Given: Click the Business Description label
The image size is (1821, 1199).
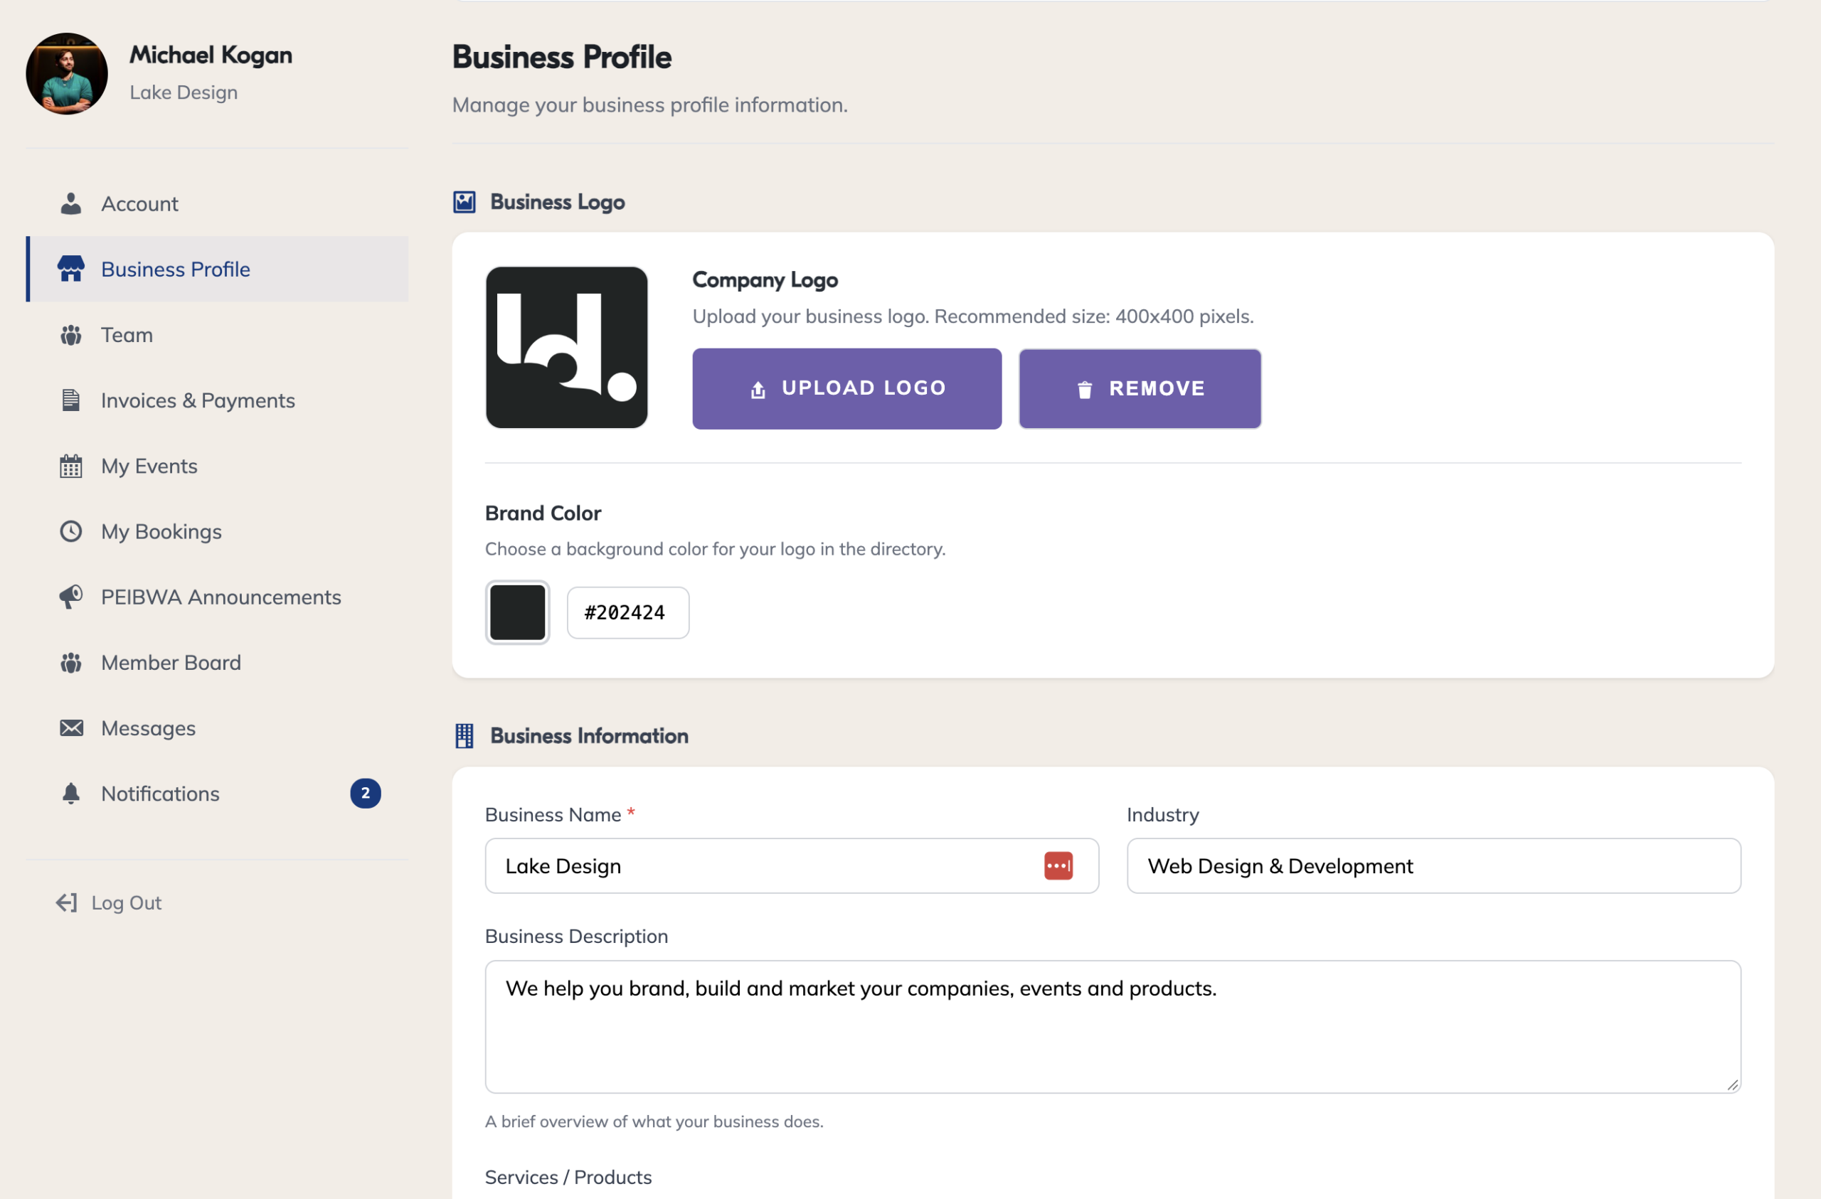Looking at the screenshot, I should coord(576,937).
